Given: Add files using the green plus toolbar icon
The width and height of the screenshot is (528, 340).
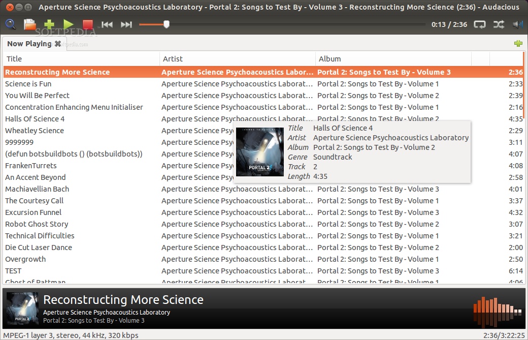Looking at the screenshot, I should tap(49, 24).
